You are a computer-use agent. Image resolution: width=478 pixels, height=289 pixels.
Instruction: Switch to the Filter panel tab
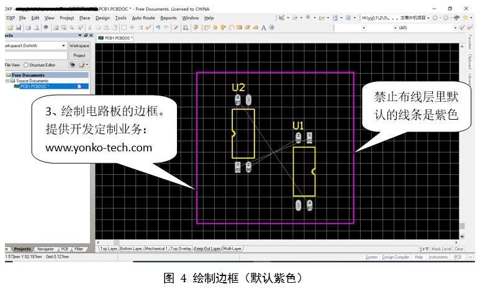coord(79,249)
